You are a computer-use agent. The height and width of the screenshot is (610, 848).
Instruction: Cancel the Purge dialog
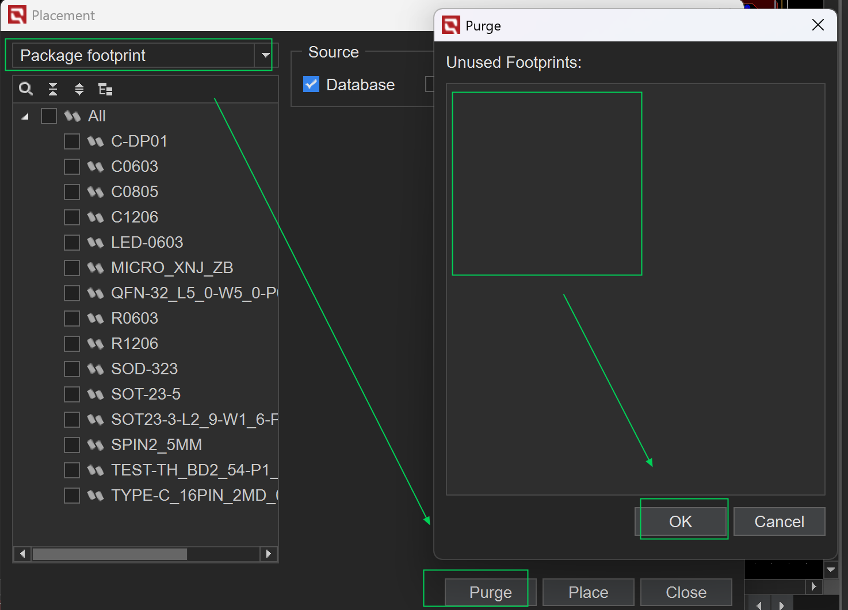[779, 521]
